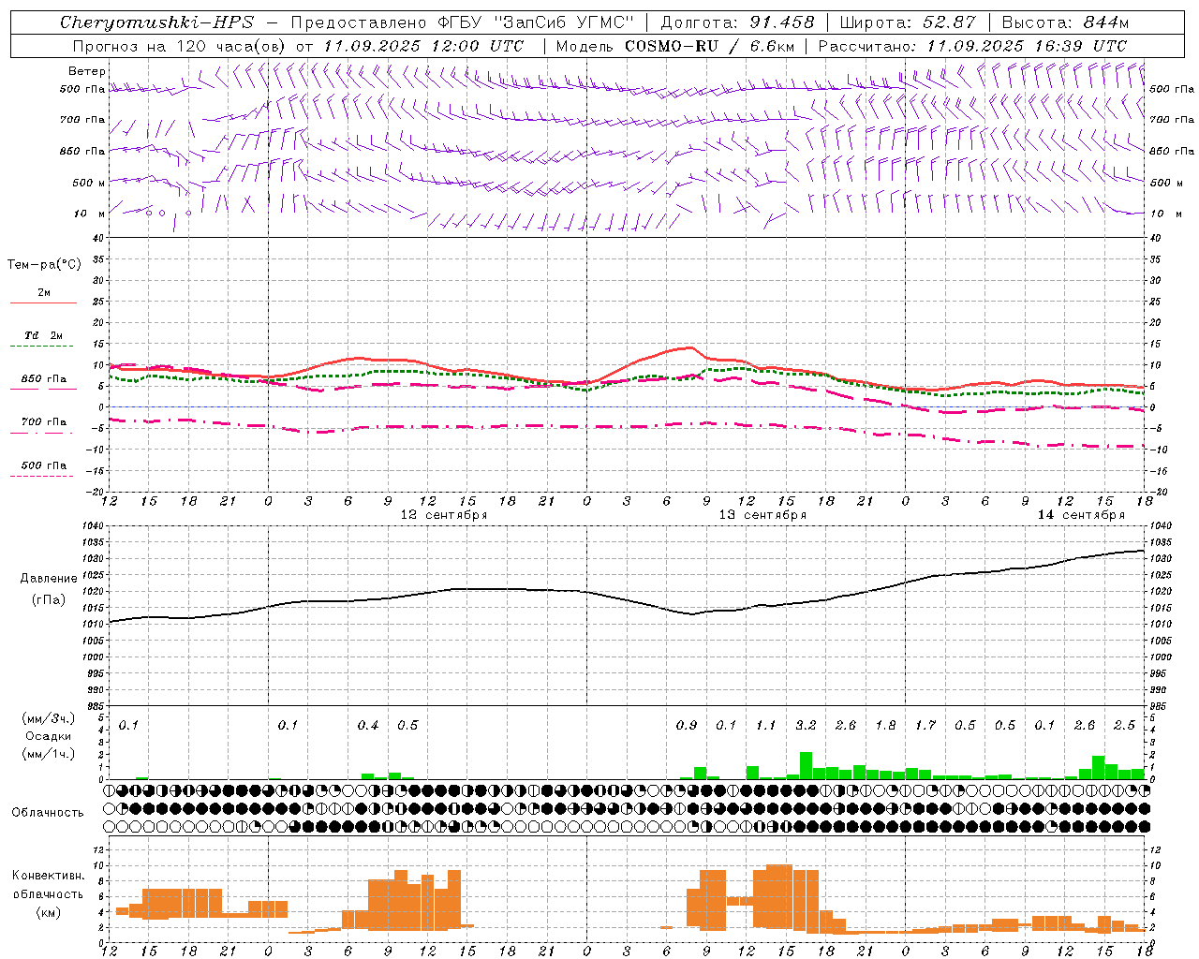Click the 0.4 precipitation total value
The image size is (1199, 959).
pos(368,725)
